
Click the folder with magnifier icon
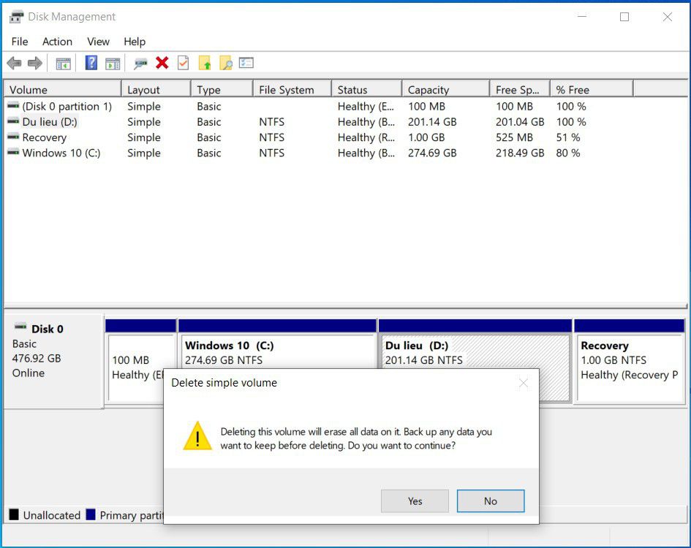point(226,64)
